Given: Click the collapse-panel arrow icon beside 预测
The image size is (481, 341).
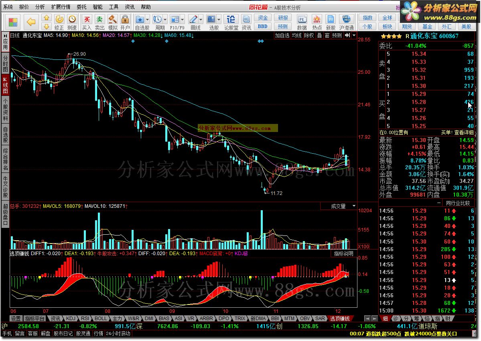Looking at the screenshot, I should [x=347, y=35].
